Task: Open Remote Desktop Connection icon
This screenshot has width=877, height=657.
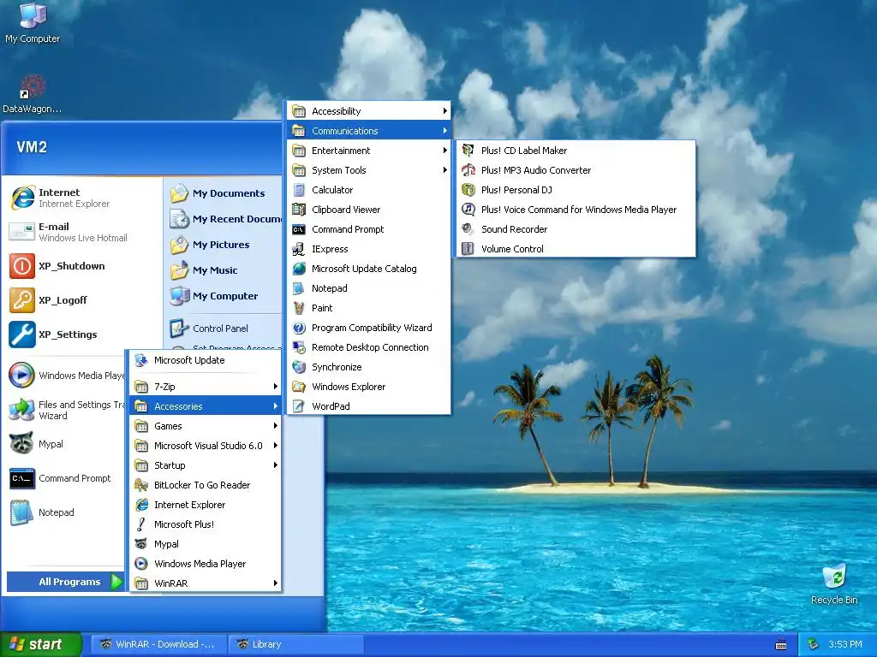Action: [299, 347]
